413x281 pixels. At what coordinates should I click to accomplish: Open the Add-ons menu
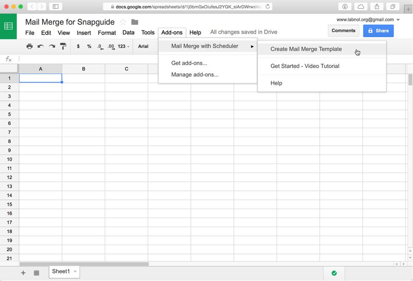pos(172,32)
